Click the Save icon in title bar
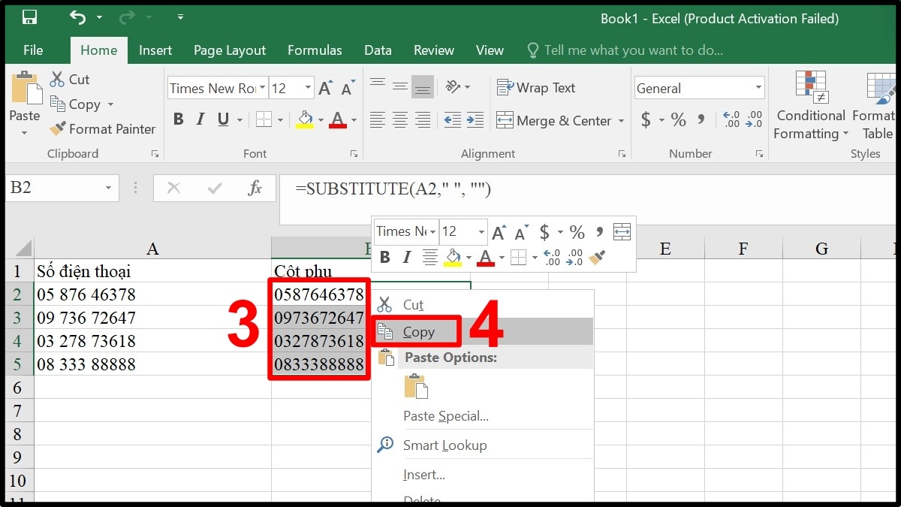901x507 pixels. [30, 17]
